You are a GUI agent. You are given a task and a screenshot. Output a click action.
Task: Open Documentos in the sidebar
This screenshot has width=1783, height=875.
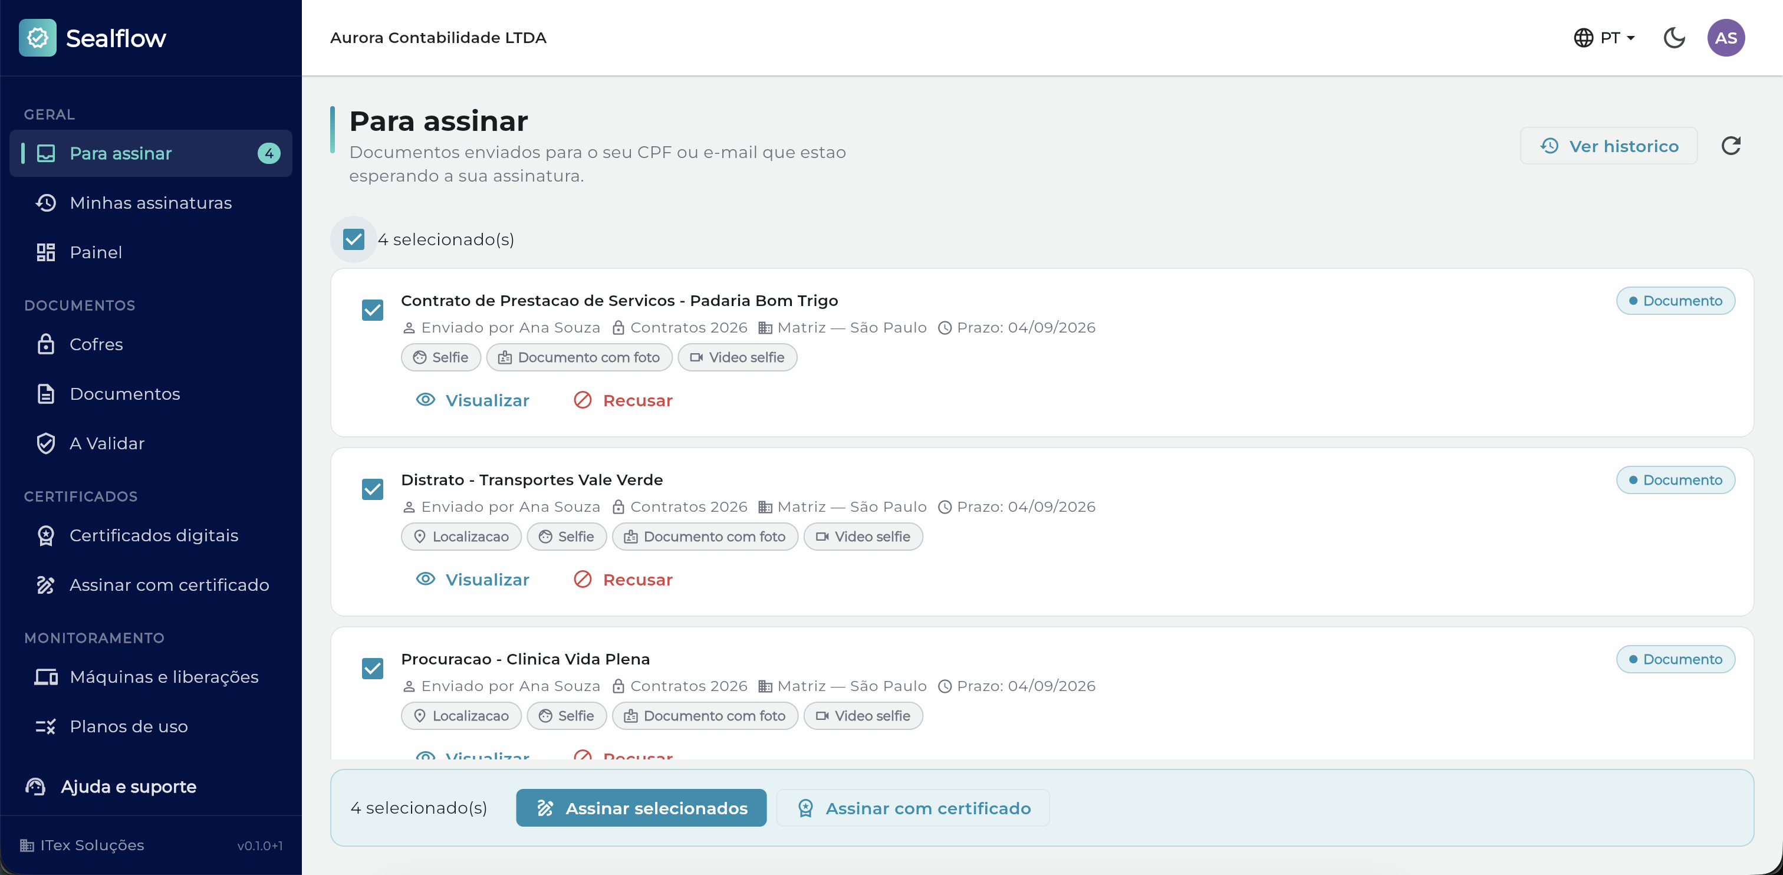tap(151, 394)
